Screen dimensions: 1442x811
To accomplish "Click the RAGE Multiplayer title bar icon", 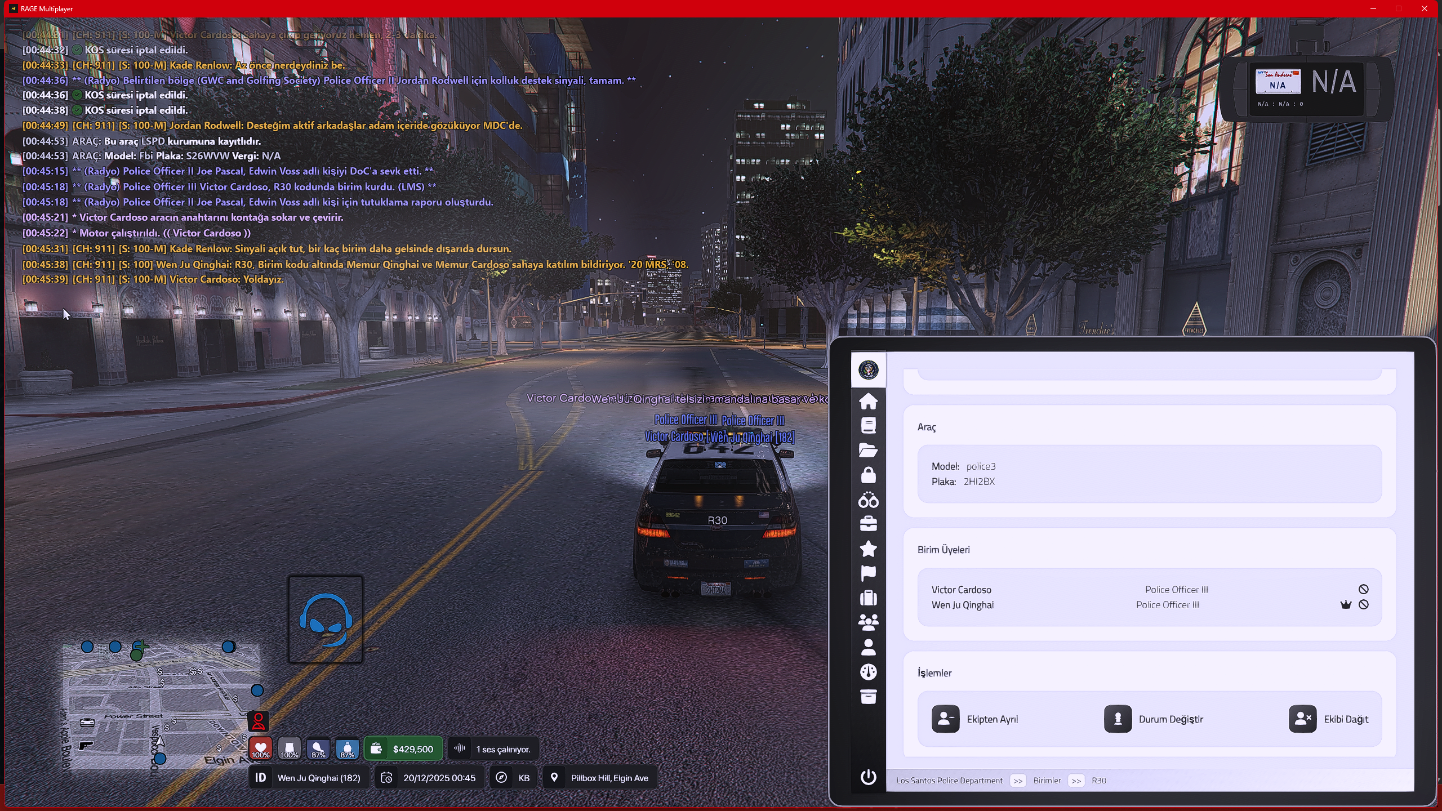I will [13, 8].
